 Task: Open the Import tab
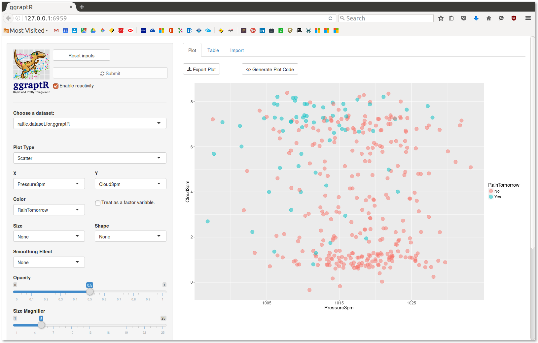237,50
